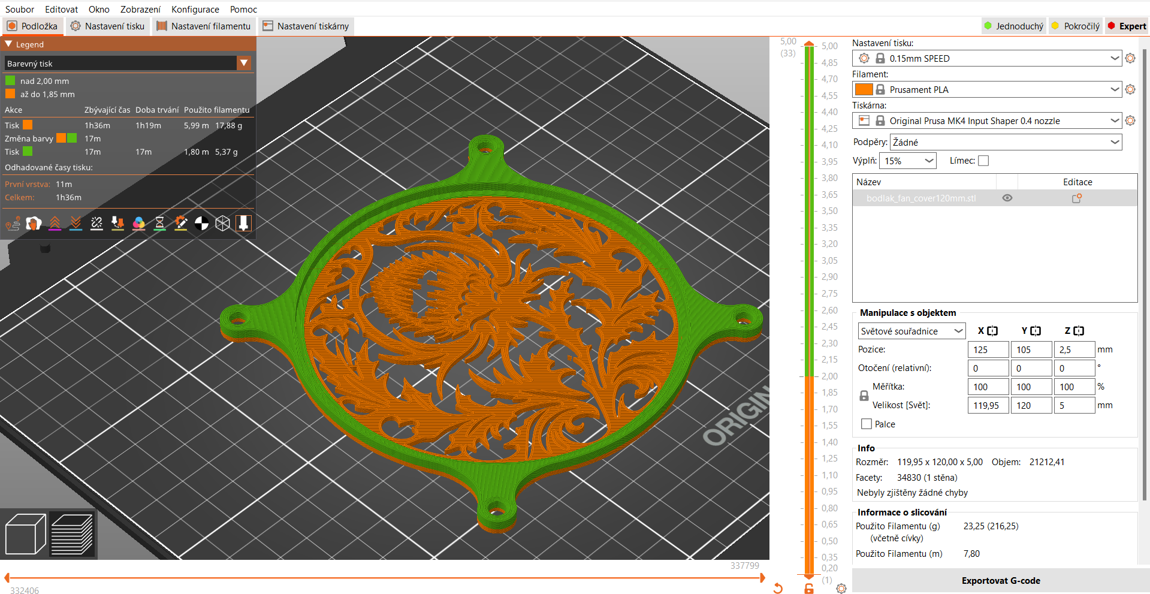Viewport: 1150px width, 594px height.
Task: Show center of gravity icon
Action: [x=202, y=224]
